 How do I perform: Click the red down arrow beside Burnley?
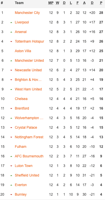click(11, 195)
